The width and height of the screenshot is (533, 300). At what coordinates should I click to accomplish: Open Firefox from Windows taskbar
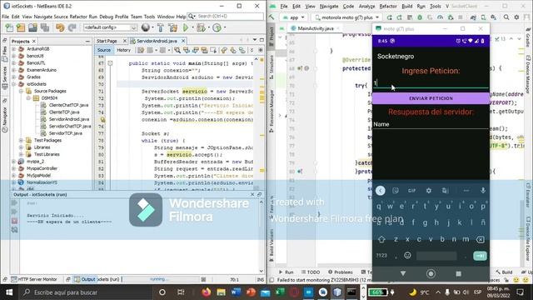[x=206, y=292]
